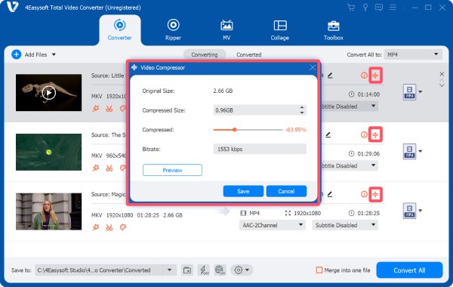Select the Converter tab
This screenshot has width=453, height=287.
(119, 29)
